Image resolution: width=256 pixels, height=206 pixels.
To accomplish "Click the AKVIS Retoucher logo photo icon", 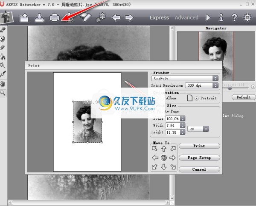I will [6, 17].
